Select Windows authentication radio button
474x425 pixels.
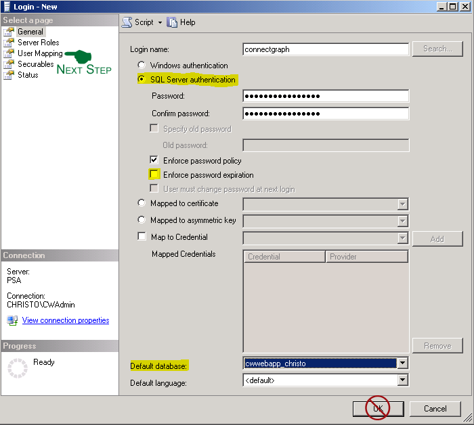(x=142, y=66)
